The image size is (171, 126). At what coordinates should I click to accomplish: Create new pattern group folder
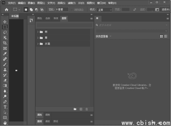75,109
